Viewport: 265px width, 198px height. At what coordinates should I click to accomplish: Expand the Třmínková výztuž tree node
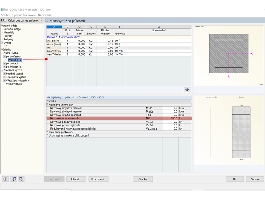5,77
